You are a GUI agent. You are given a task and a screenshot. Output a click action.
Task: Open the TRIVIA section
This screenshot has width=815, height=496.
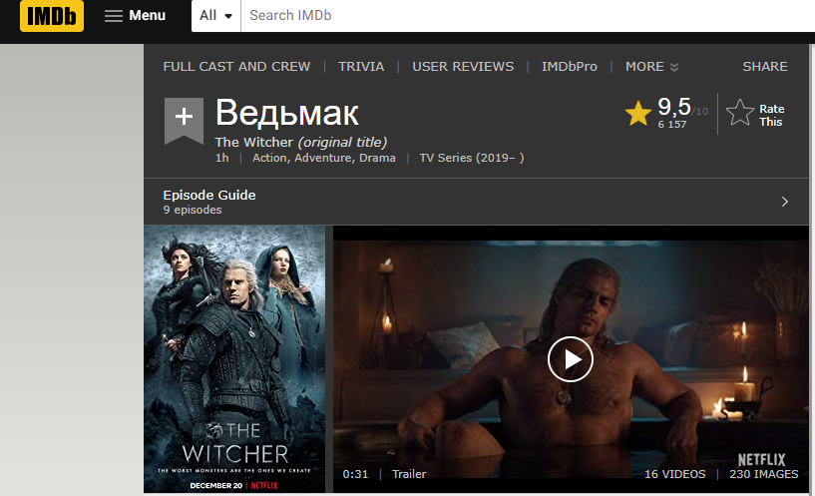click(361, 67)
